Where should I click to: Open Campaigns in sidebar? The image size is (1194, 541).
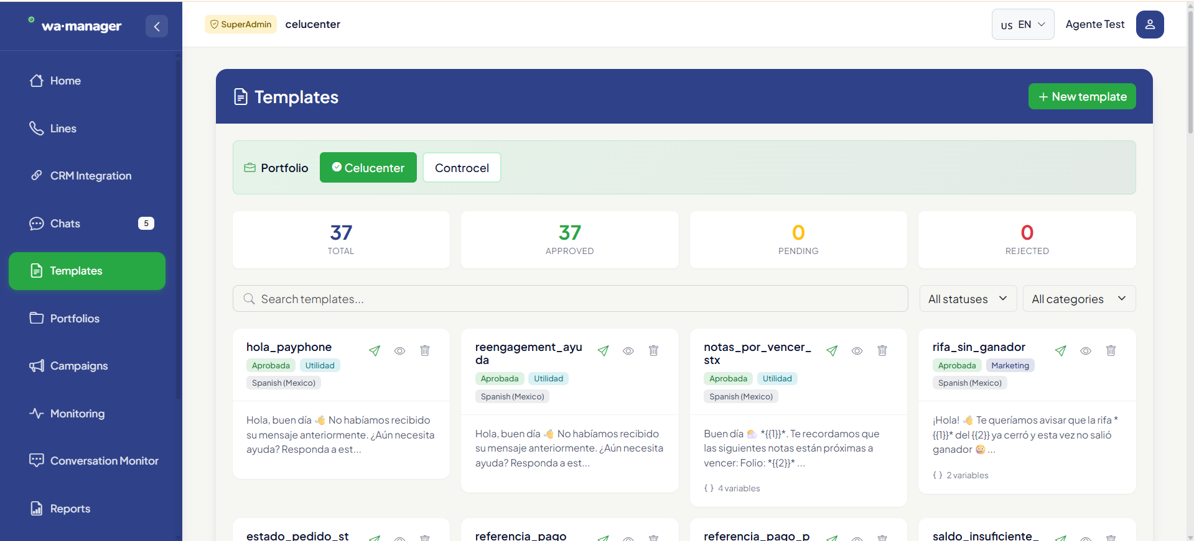point(87,366)
